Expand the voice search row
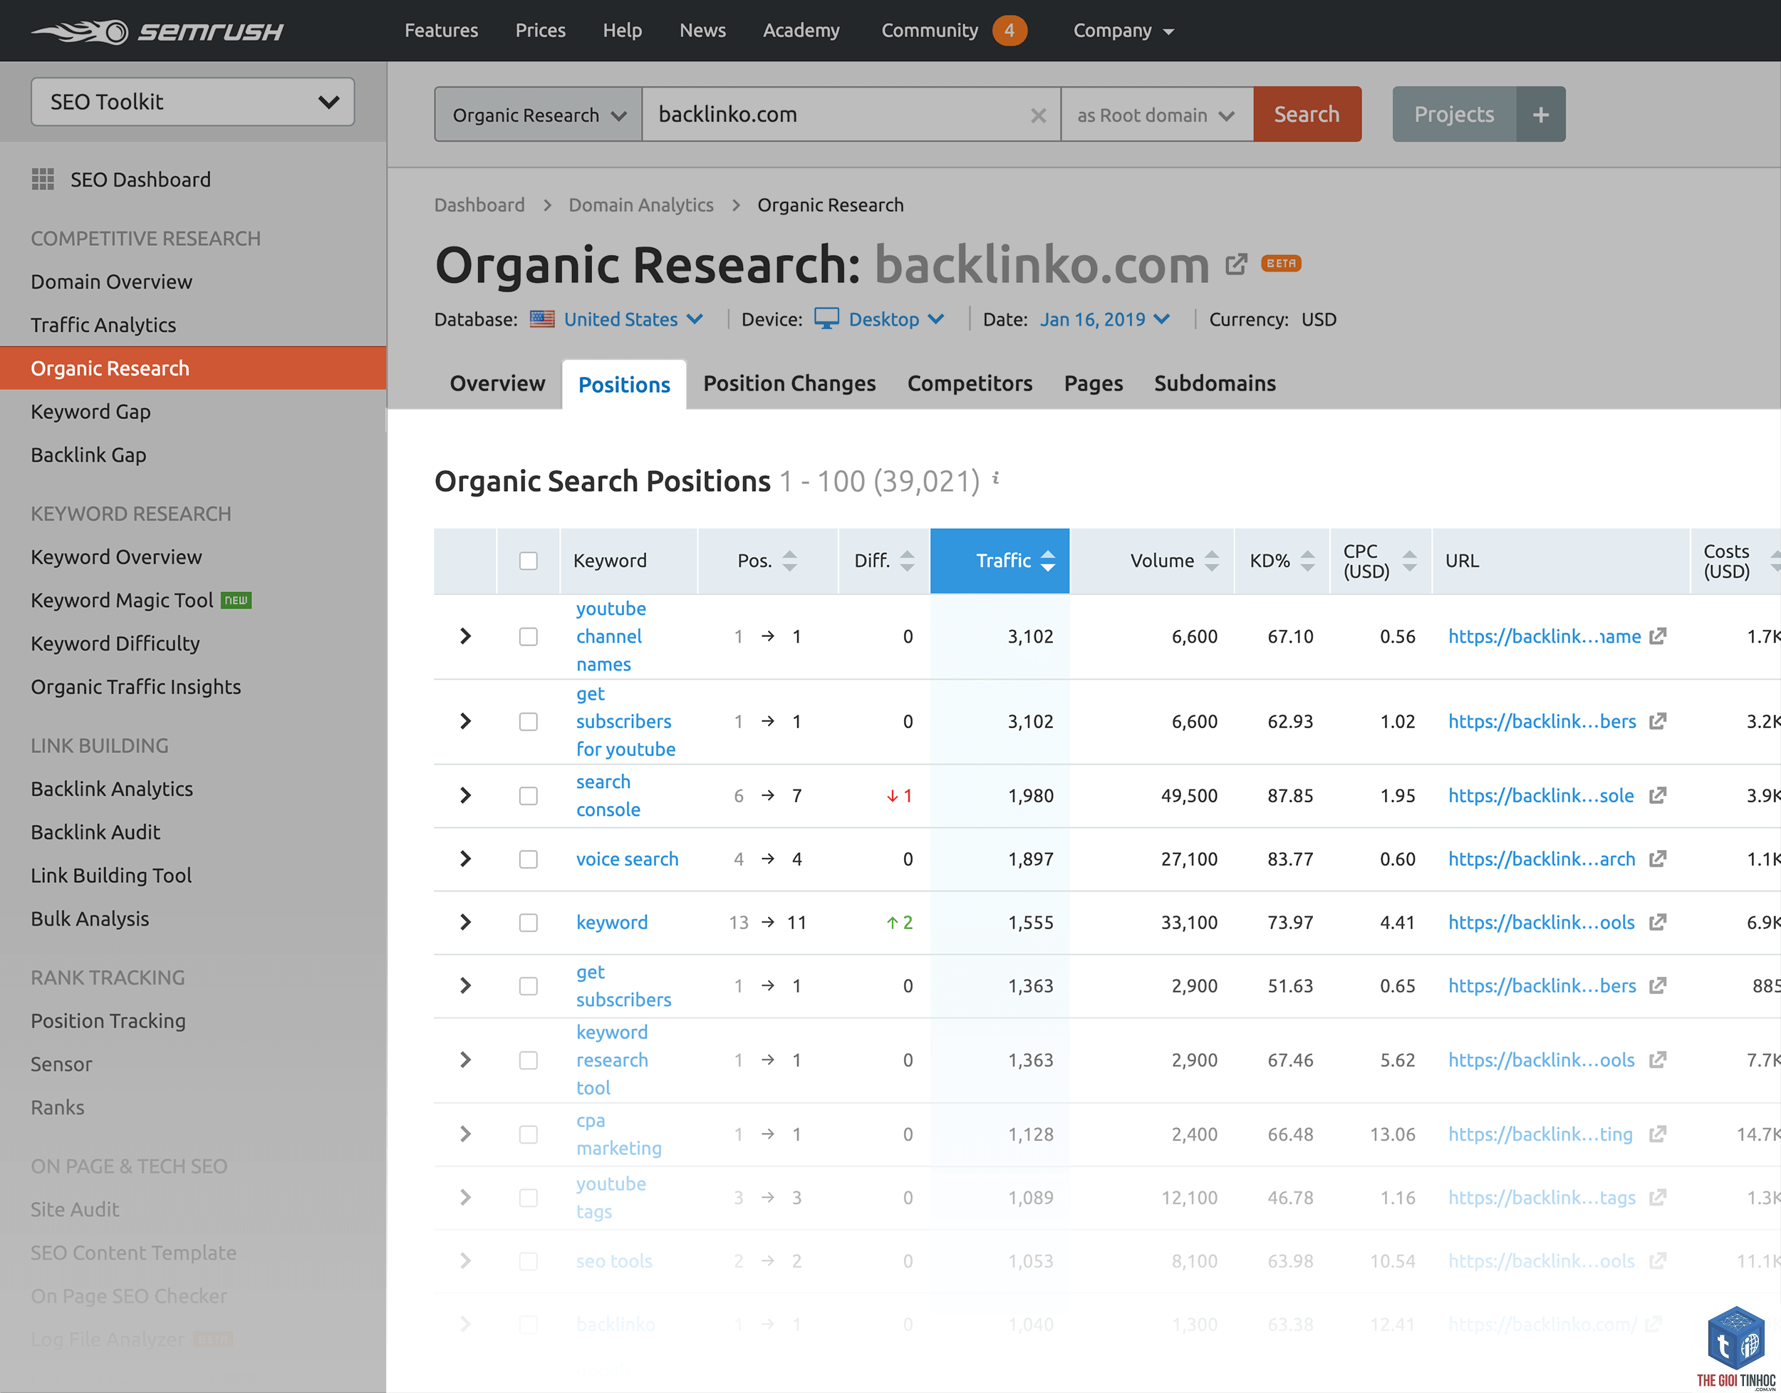Image resolution: width=1781 pixels, height=1393 pixels. point(466,859)
